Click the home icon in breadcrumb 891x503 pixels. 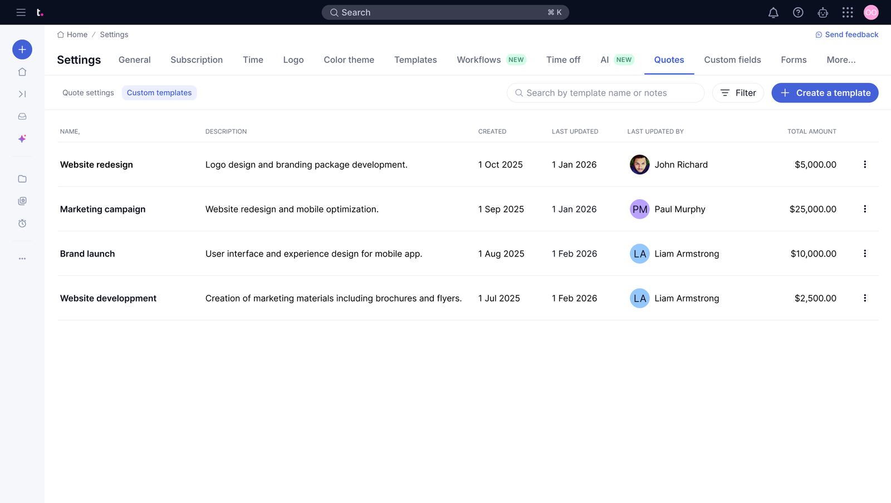(61, 34)
